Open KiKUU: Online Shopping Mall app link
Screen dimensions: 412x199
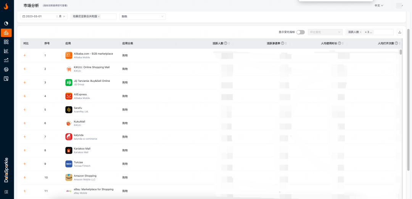click(92, 67)
